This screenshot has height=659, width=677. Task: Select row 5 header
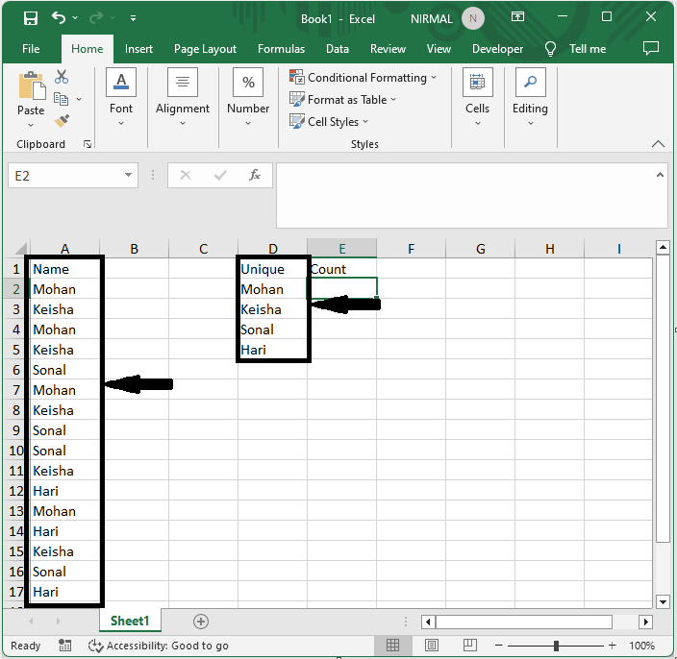point(16,350)
